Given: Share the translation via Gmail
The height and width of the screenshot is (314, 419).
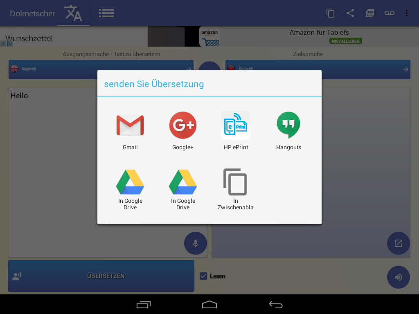Looking at the screenshot, I should coord(130,131).
